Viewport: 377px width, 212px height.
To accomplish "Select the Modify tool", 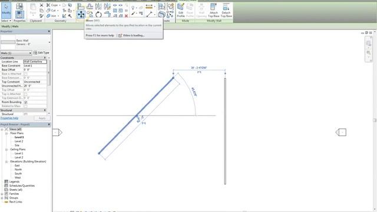I will pyautogui.click(x=6, y=11).
